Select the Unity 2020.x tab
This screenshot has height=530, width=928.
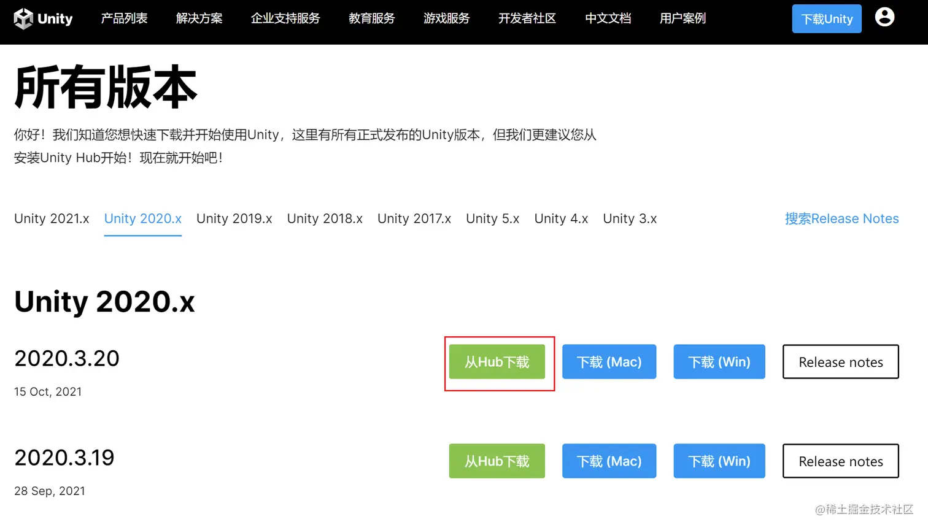click(143, 219)
